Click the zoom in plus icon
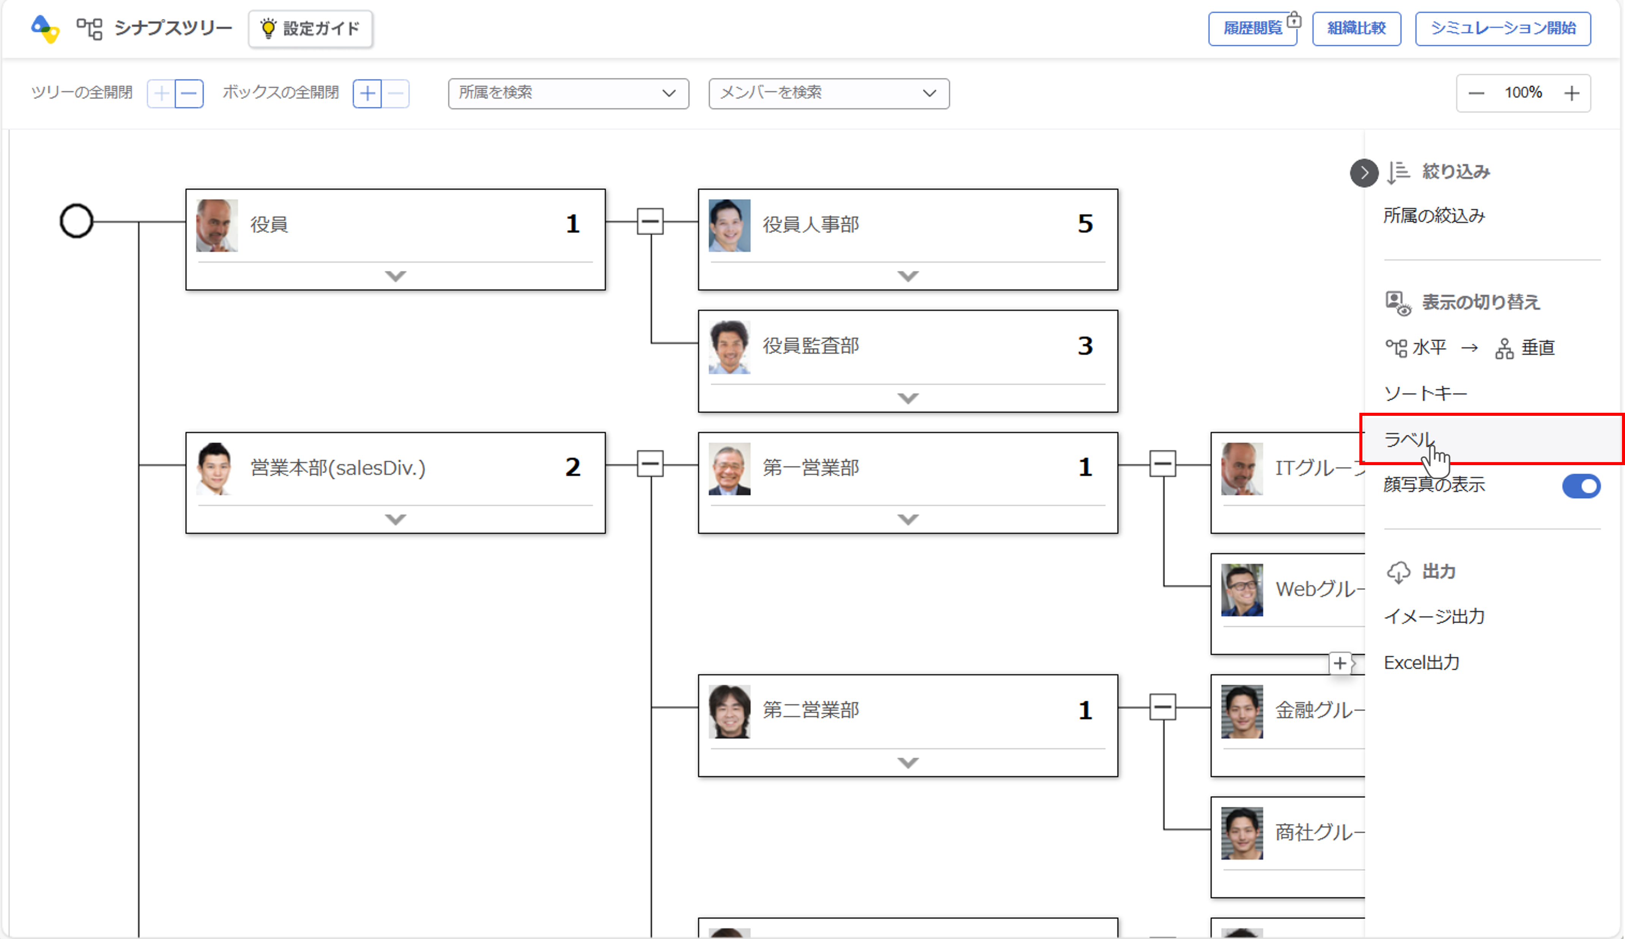The image size is (1625, 939). (1571, 93)
